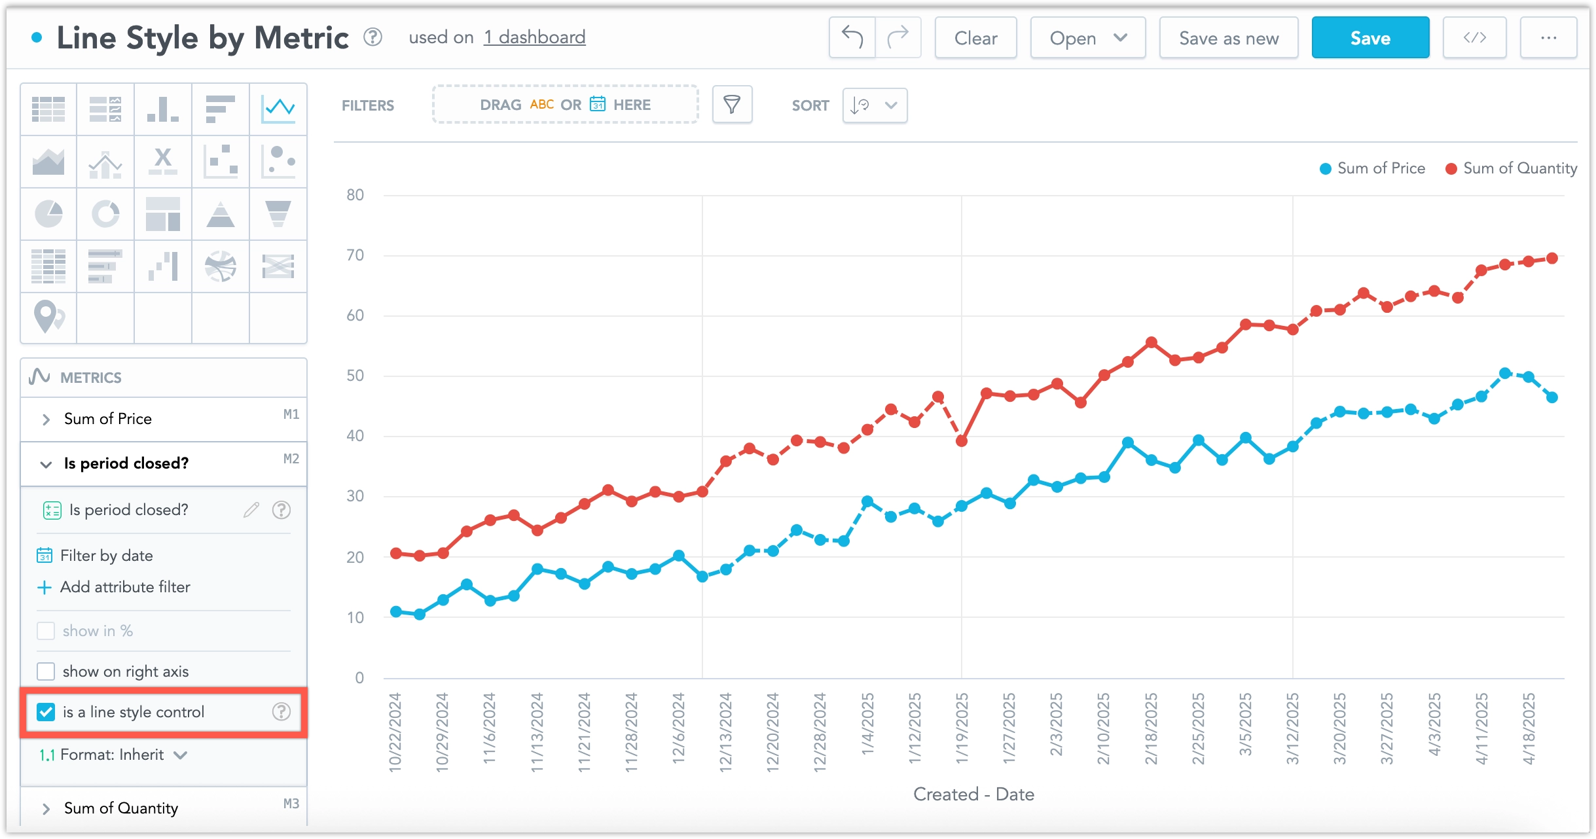Viewport: 1596px width, 839px height.
Task: Choose the sankey diagram visualization
Action: coord(278,266)
